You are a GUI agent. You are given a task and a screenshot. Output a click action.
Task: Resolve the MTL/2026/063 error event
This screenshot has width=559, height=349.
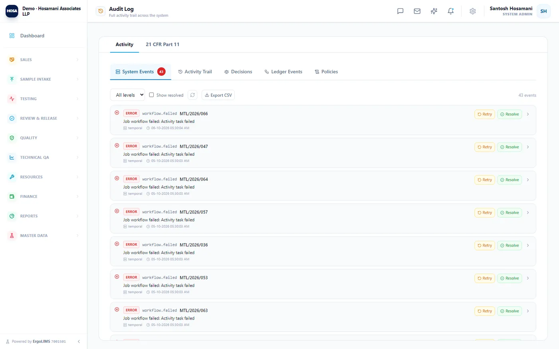pos(509,311)
